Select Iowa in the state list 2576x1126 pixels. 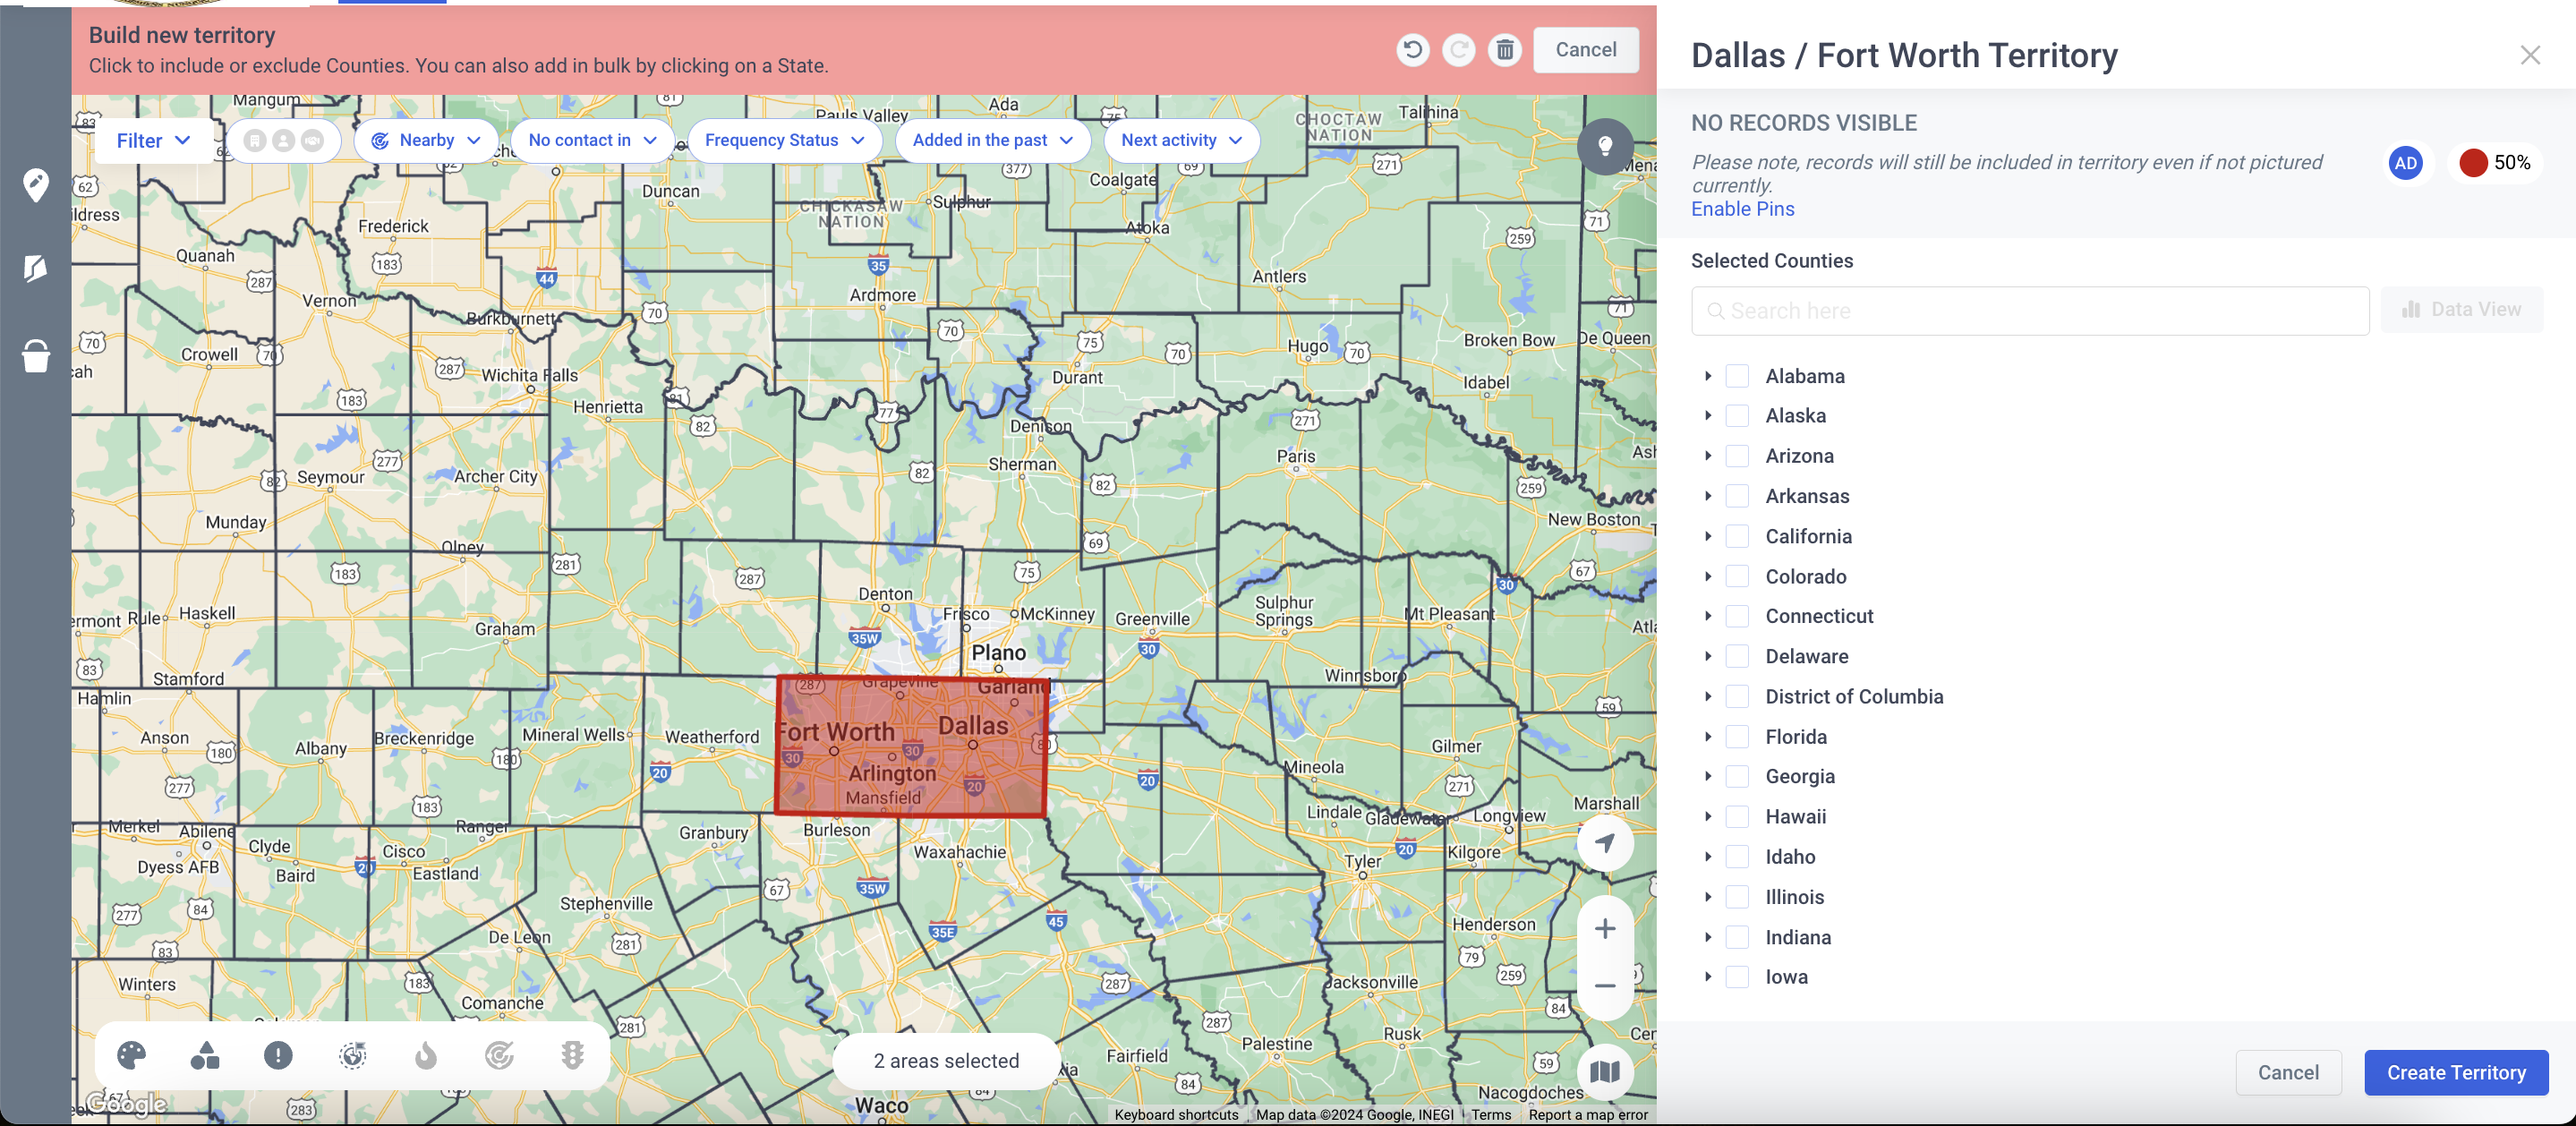tap(1786, 977)
